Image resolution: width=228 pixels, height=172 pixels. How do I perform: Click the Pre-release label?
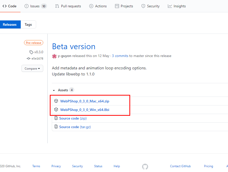[34, 43]
